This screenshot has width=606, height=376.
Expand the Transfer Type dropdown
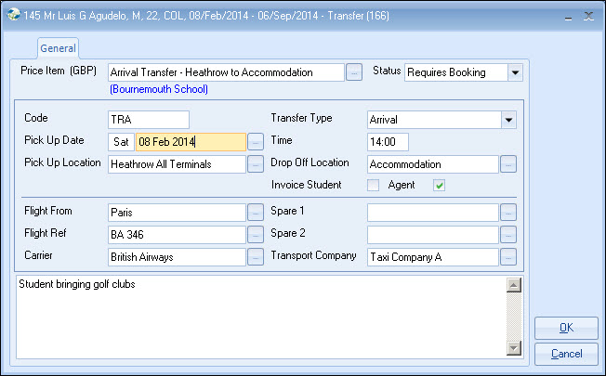tap(507, 120)
